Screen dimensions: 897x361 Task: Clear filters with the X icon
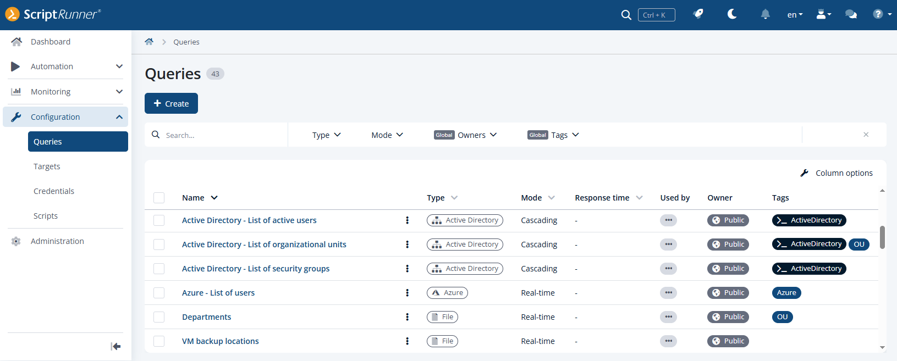point(866,135)
